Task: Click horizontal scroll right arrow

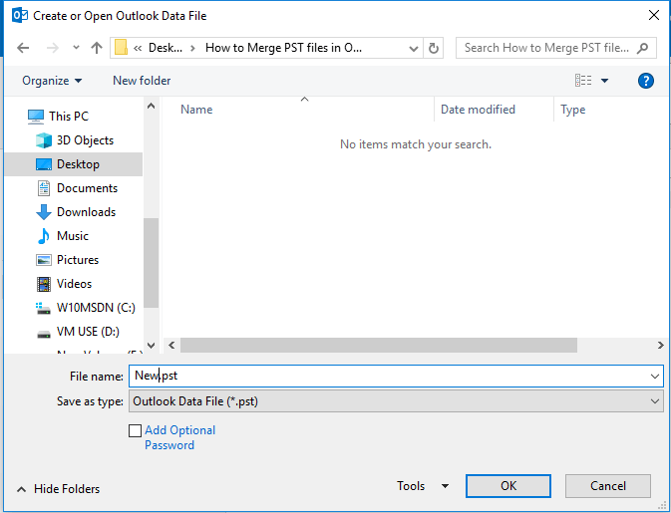Action: [660, 345]
